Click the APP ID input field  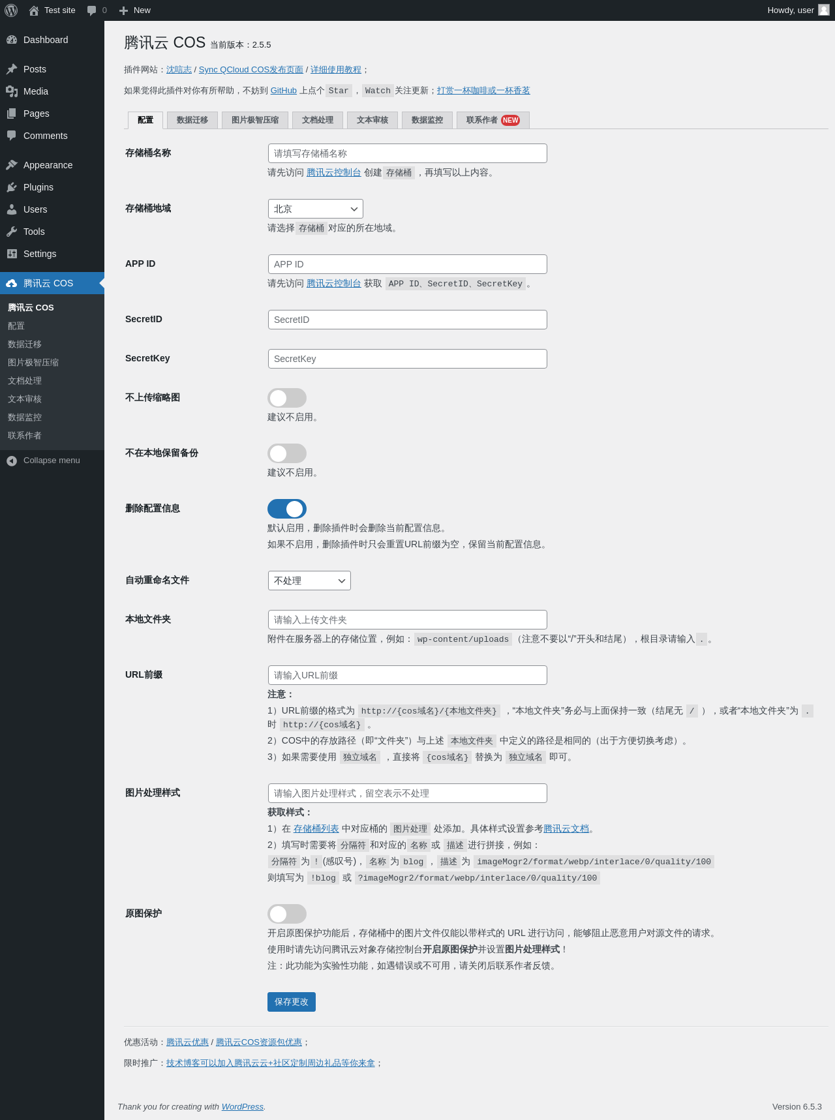click(408, 264)
